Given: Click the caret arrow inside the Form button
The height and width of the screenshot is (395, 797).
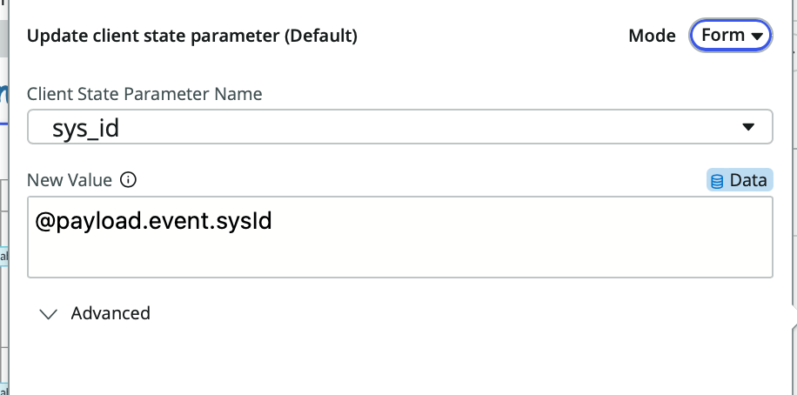Looking at the screenshot, I should [757, 36].
